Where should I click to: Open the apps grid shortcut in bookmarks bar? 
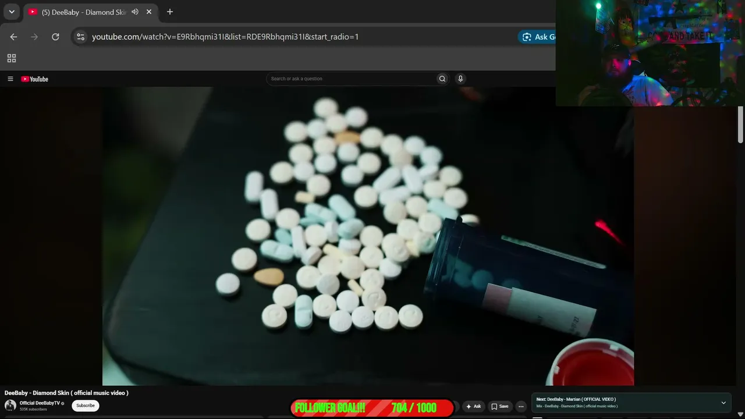12,58
